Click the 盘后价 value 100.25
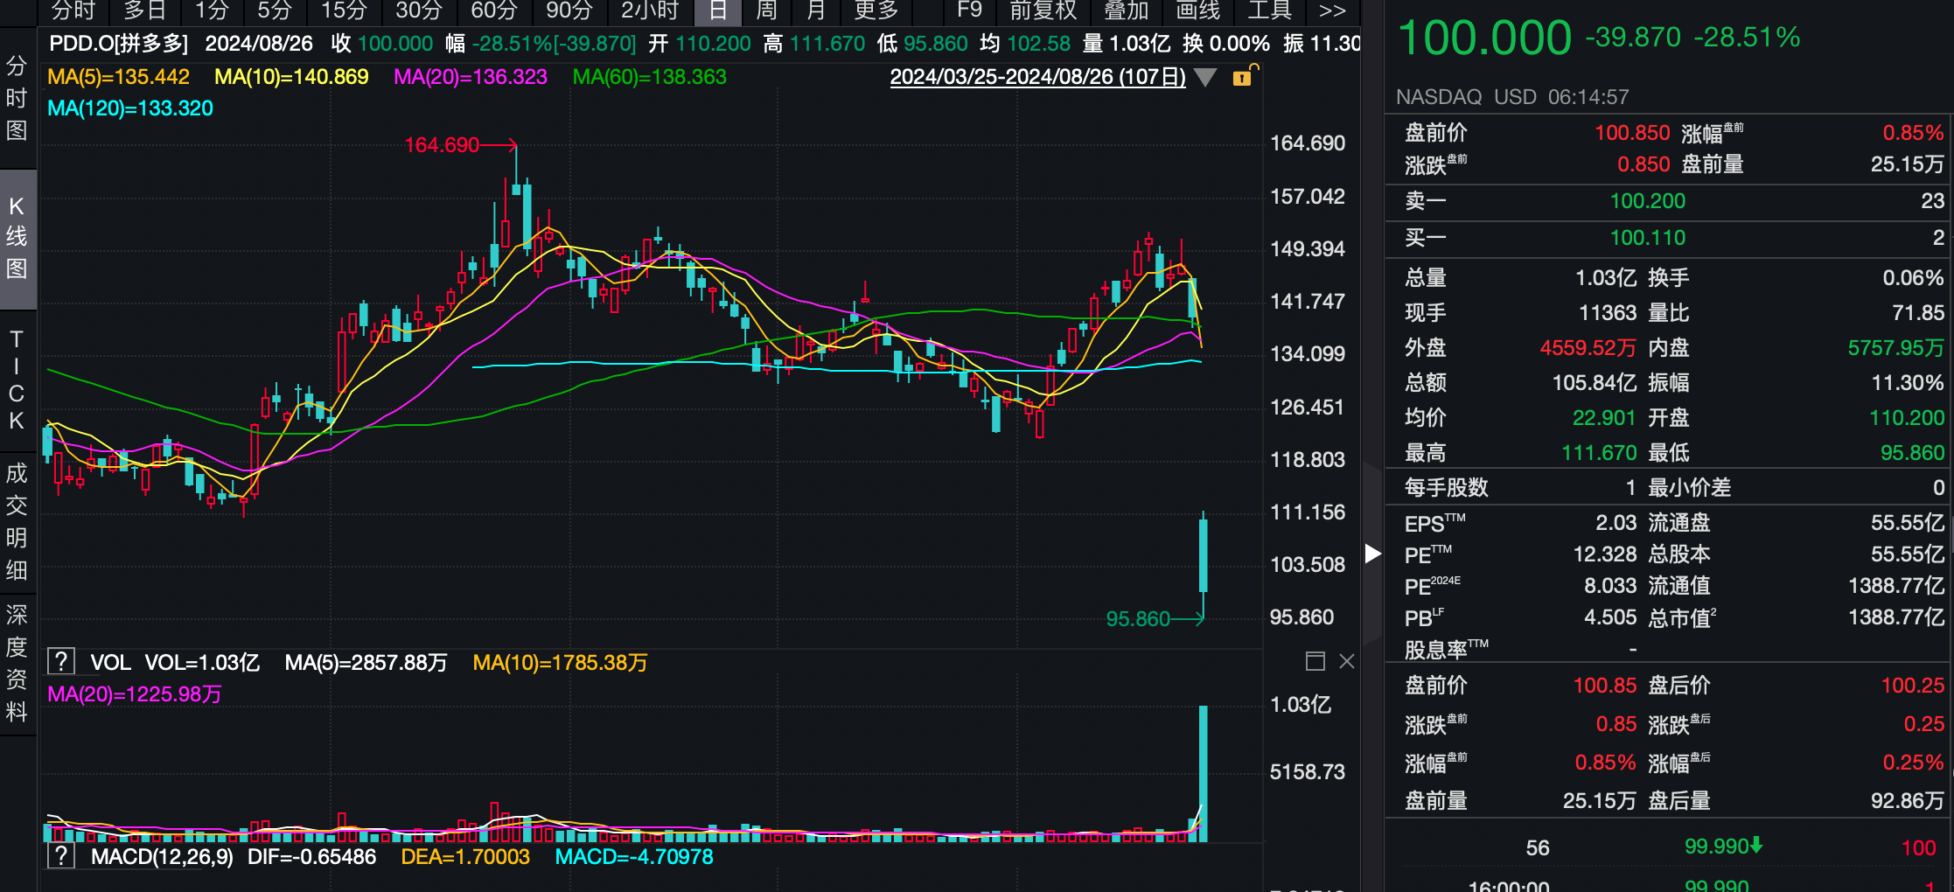1954x892 pixels. coord(1913,686)
